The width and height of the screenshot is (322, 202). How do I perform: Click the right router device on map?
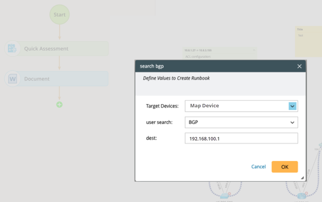302,196
